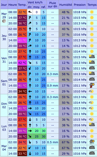Select the cloud icon for Mar 04 14:00
Viewport: 97px width, 157px height.
coord(92,153)
